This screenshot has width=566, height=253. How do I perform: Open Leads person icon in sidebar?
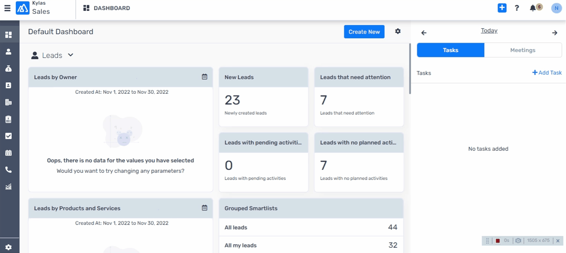(x=8, y=52)
